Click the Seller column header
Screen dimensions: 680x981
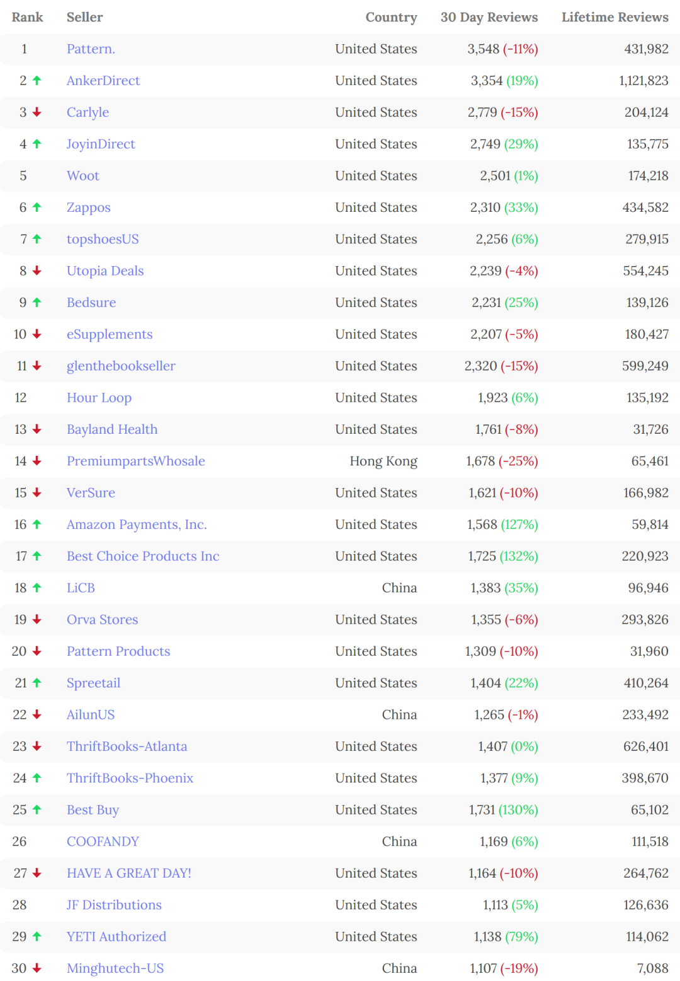(x=84, y=17)
